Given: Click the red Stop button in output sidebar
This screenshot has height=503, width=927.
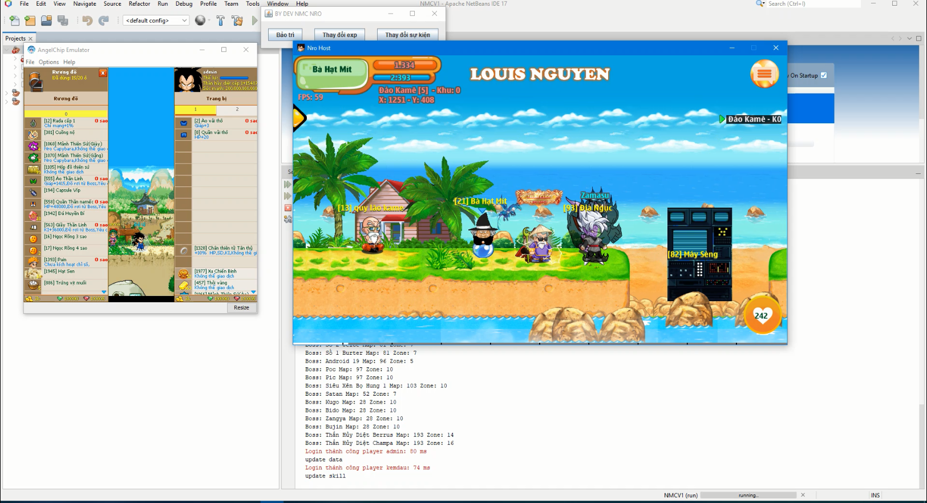Looking at the screenshot, I should click(288, 208).
